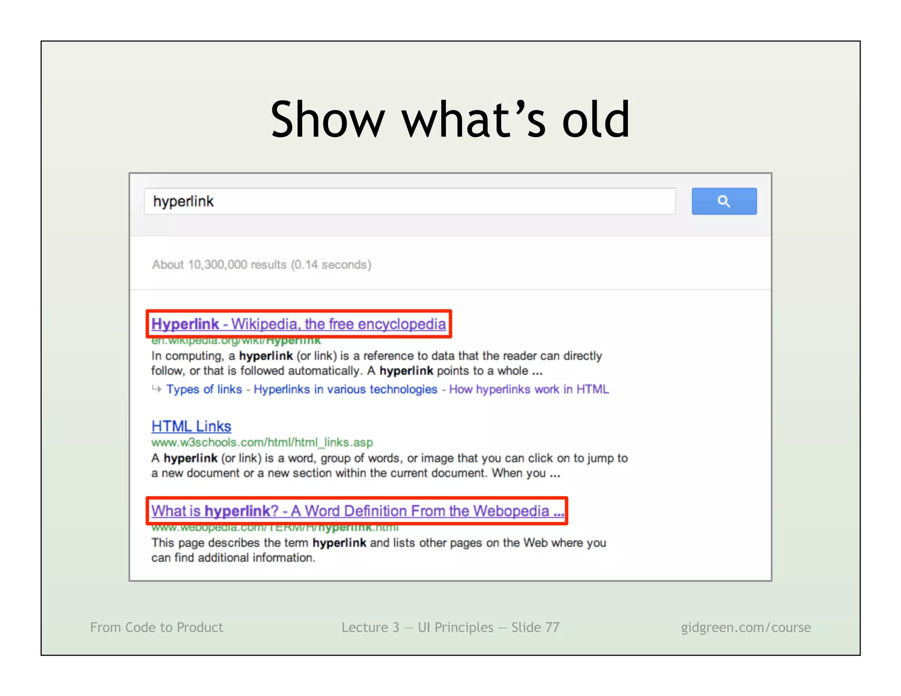
Task: Click snippet text starting 'In computing, a hyperlink'
Action: 377,363
